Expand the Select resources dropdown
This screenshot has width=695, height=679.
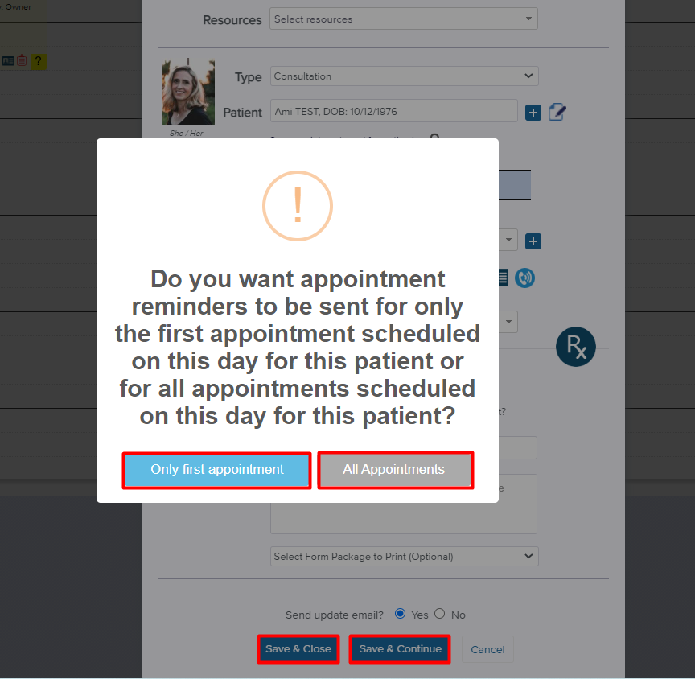coord(403,19)
